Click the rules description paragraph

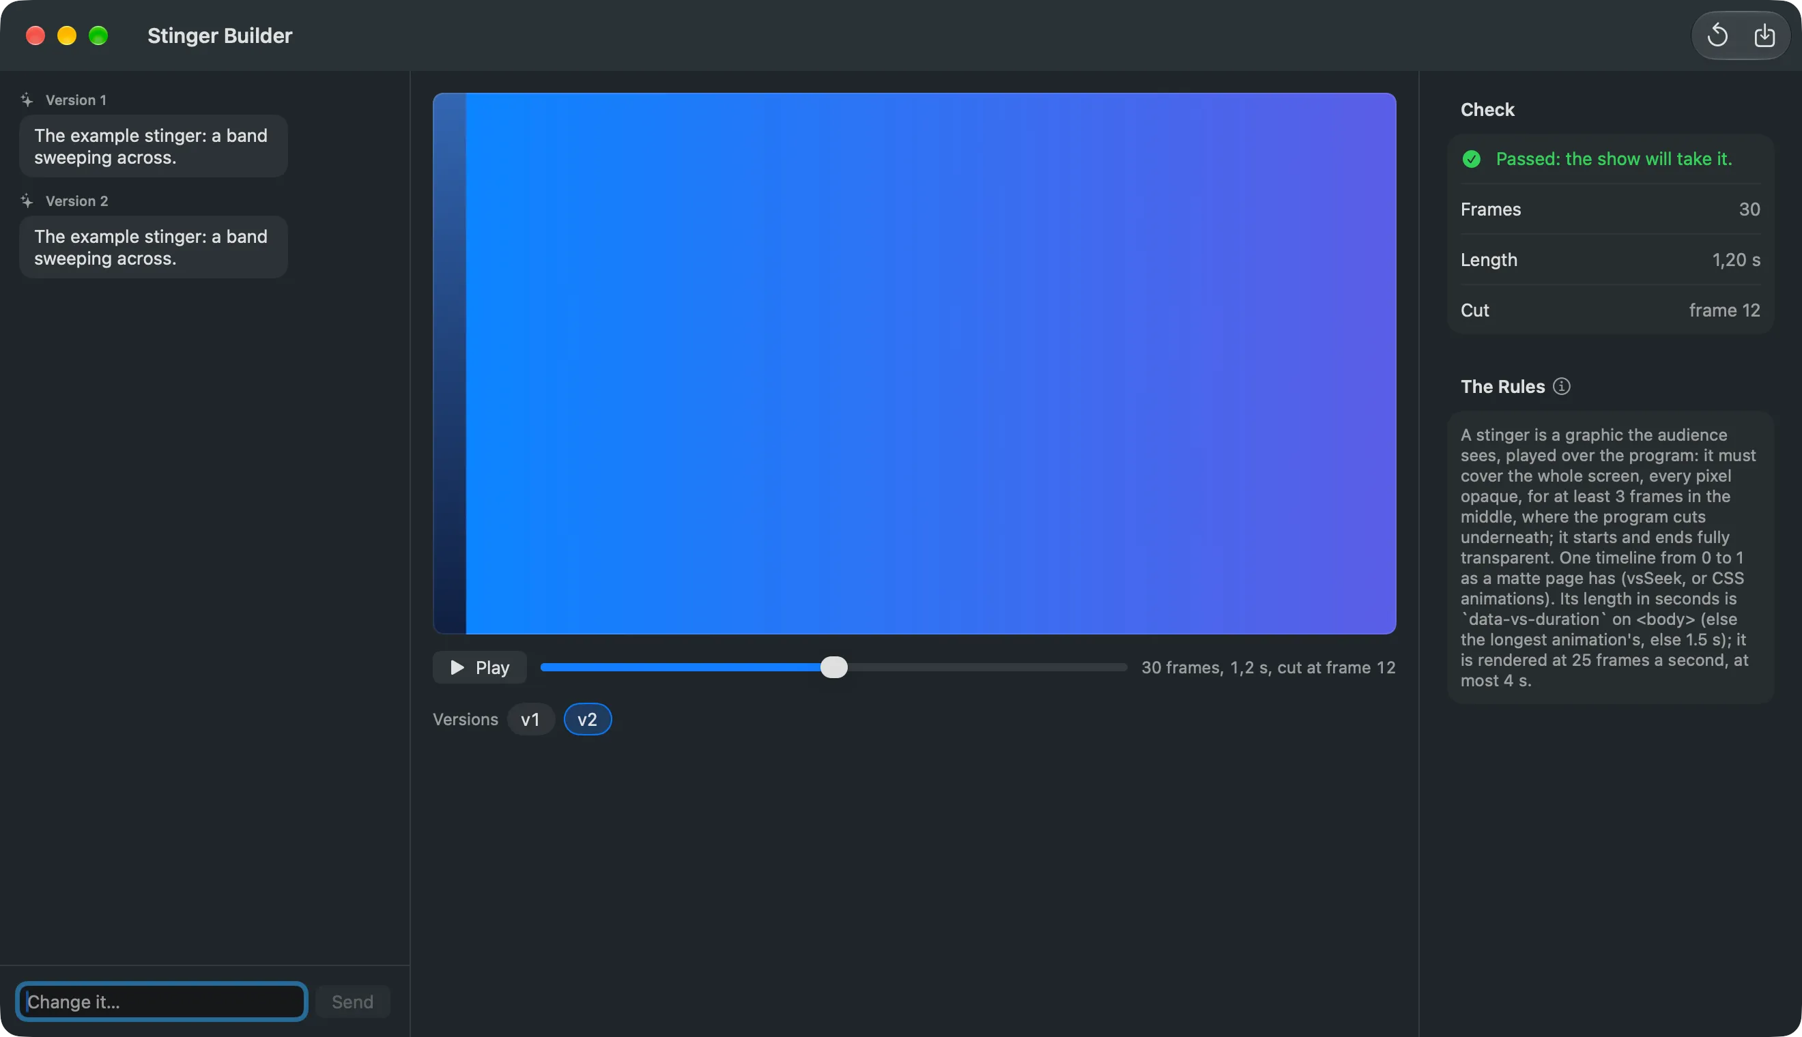click(1608, 557)
